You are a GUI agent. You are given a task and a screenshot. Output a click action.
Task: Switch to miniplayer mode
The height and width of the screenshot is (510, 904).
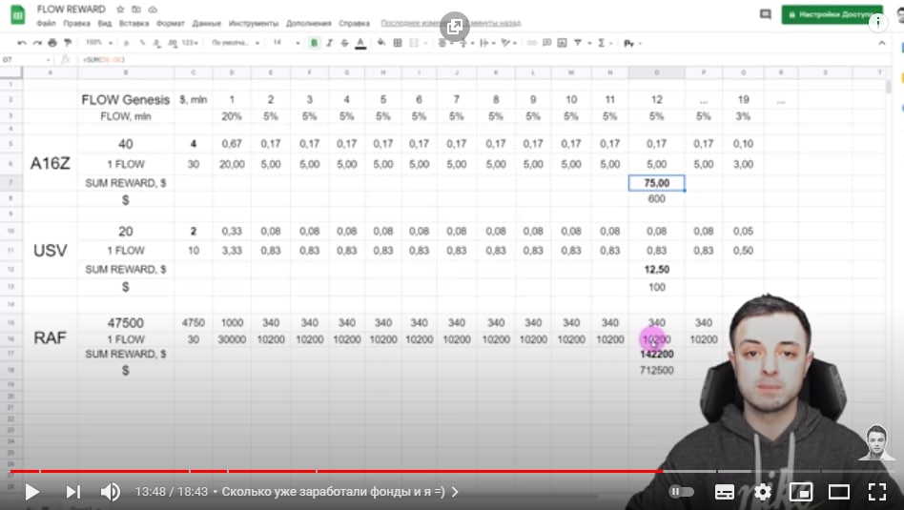click(801, 492)
